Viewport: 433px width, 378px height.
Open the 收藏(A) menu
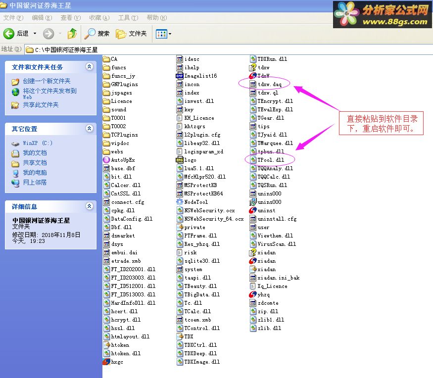pyautogui.click(x=99, y=18)
